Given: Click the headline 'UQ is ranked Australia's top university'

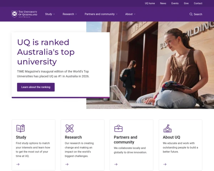Looking at the screenshot, I should (46, 52).
